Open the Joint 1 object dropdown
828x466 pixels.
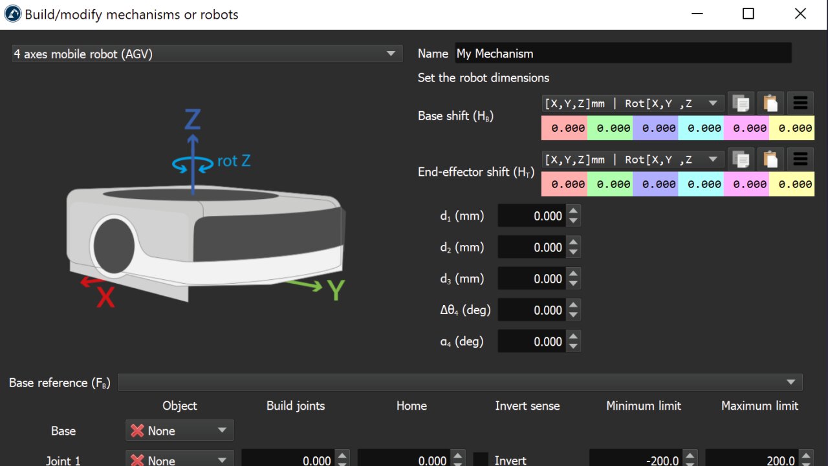coord(179,460)
